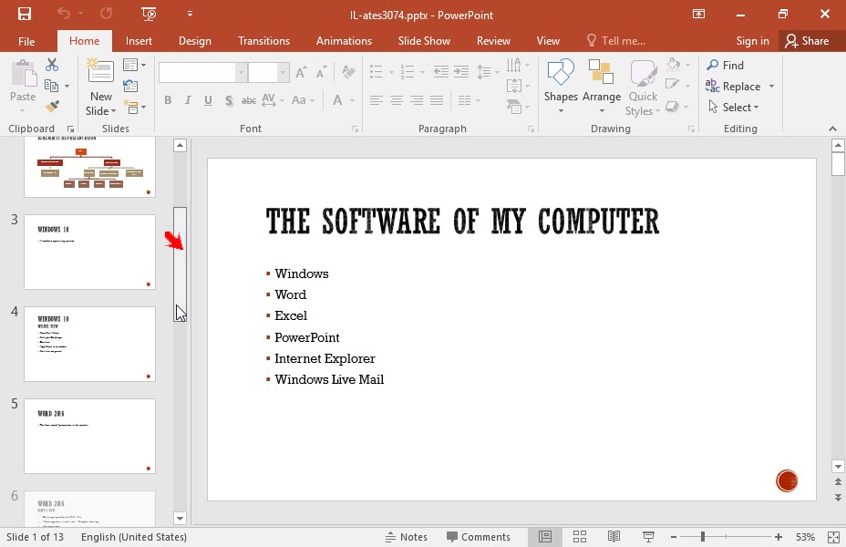Undo the last action
This screenshot has width=846, height=547.
64,14
